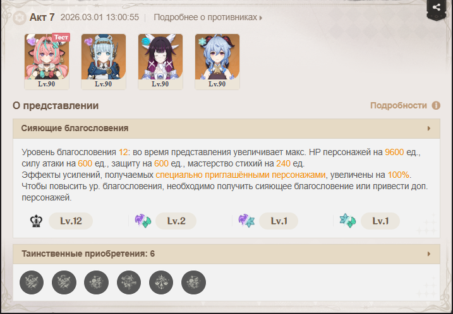453x314 pixels.
Task: Expand the Таинственные приобретения section arrow
Action: pyautogui.click(x=429, y=254)
